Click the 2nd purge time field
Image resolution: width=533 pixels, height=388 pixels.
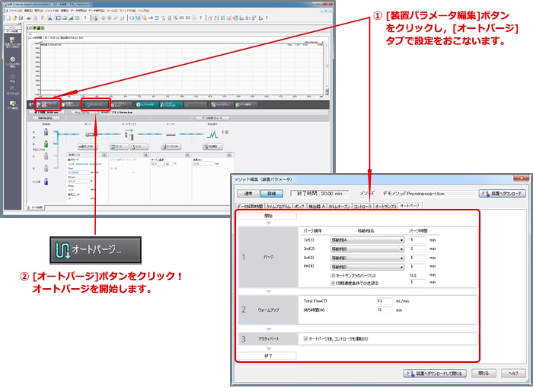(x=417, y=249)
